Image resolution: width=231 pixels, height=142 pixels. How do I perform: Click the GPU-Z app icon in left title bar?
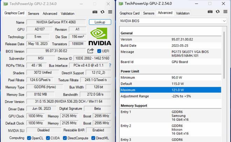point(6,4)
